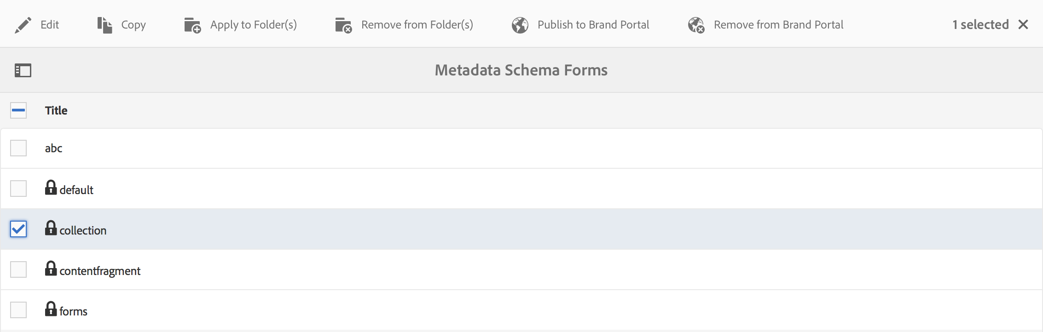Select the forms row checkbox
This screenshot has height=332, width=1043.
pyautogui.click(x=18, y=310)
